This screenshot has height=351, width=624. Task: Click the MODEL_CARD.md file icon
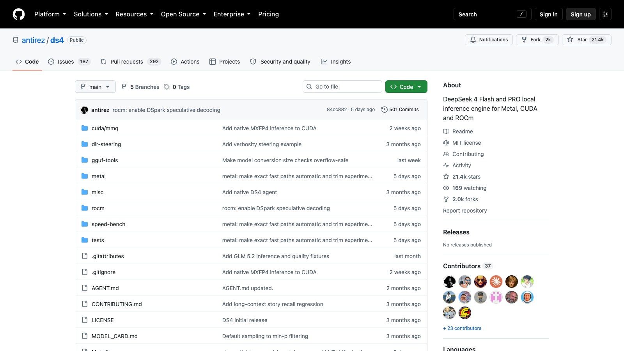pyautogui.click(x=85, y=336)
